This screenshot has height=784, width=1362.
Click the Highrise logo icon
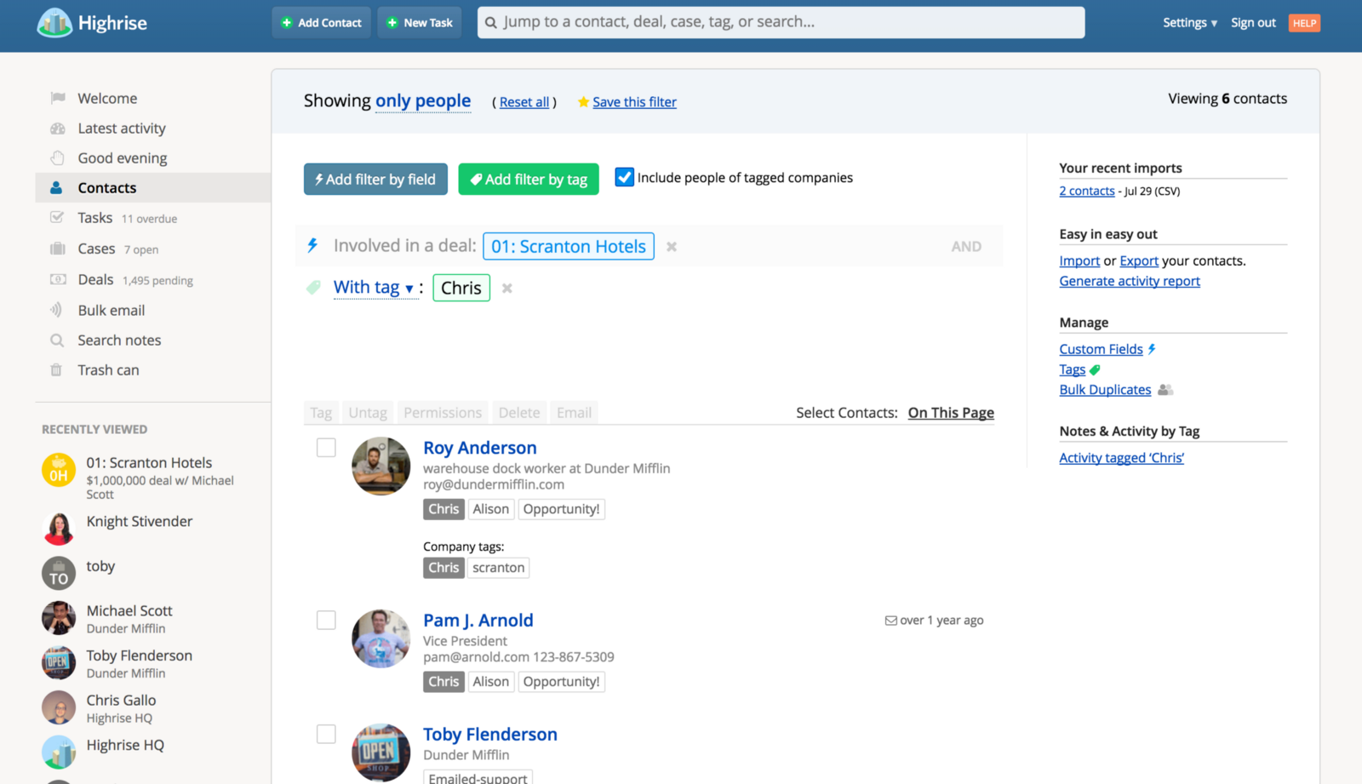[x=54, y=23]
